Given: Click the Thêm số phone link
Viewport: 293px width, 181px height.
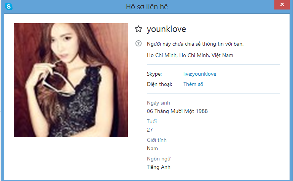Looking at the screenshot, I should pos(193,84).
